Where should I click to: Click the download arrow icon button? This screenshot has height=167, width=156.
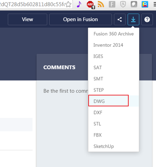[x=133, y=20]
